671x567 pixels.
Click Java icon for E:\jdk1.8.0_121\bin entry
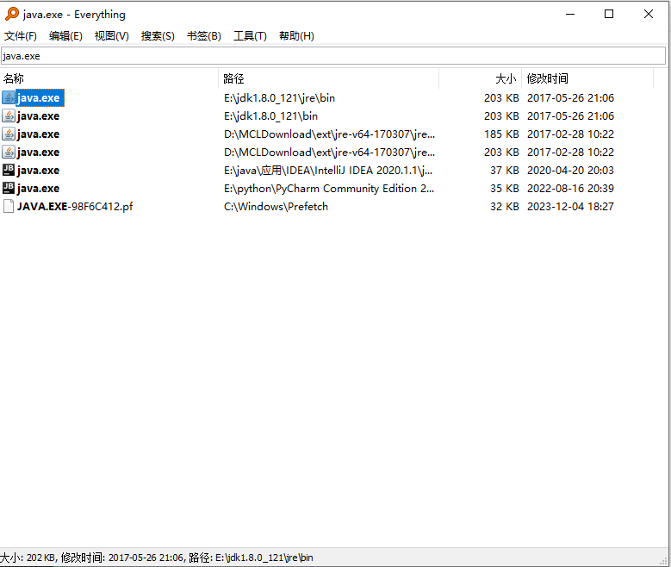[x=9, y=115]
